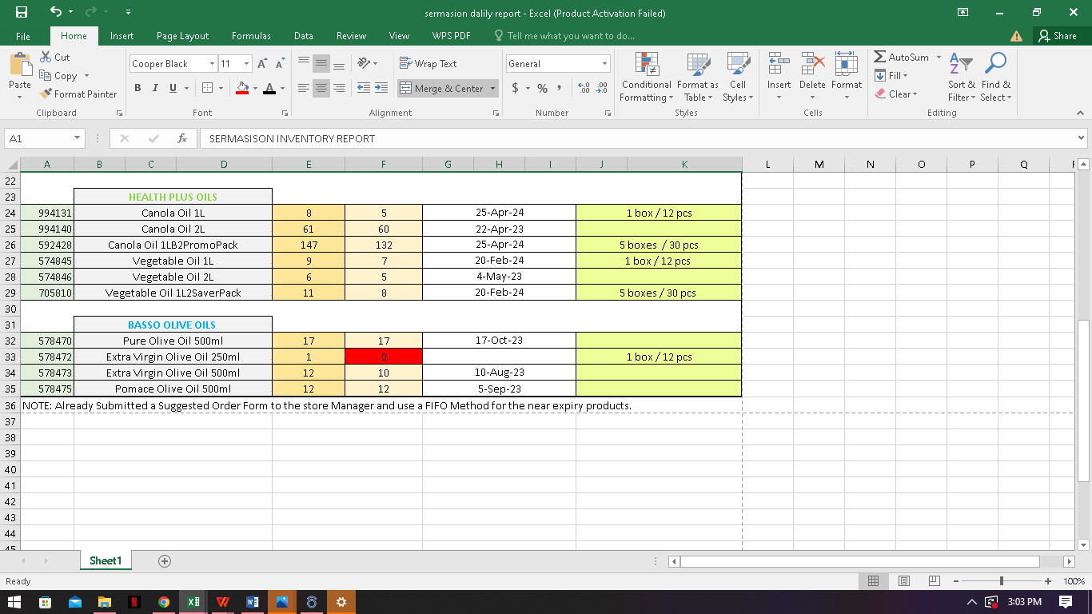Image resolution: width=1092 pixels, height=614 pixels.
Task: Expand the AutoSum dropdown arrow
Action: click(x=939, y=58)
